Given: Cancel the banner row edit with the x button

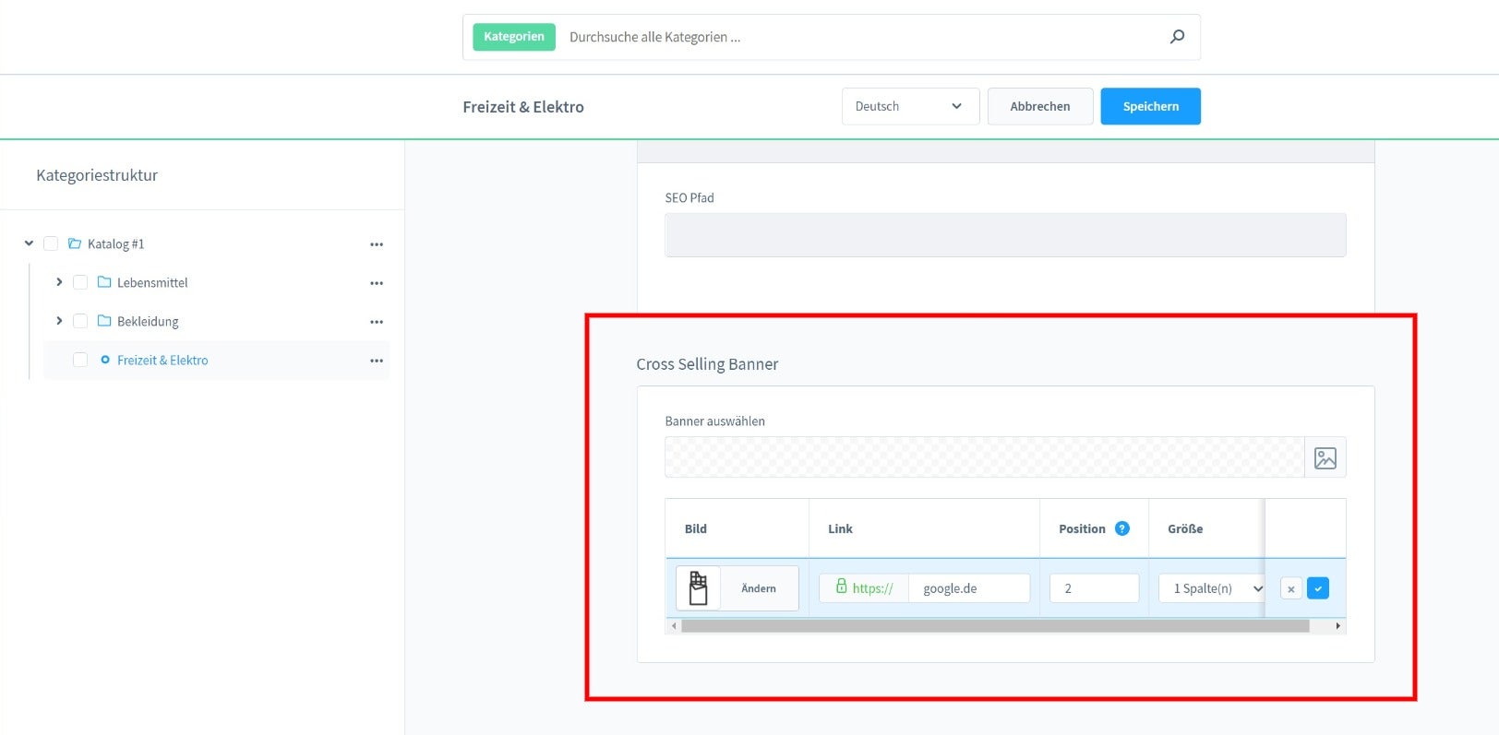Looking at the screenshot, I should 1291,588.
